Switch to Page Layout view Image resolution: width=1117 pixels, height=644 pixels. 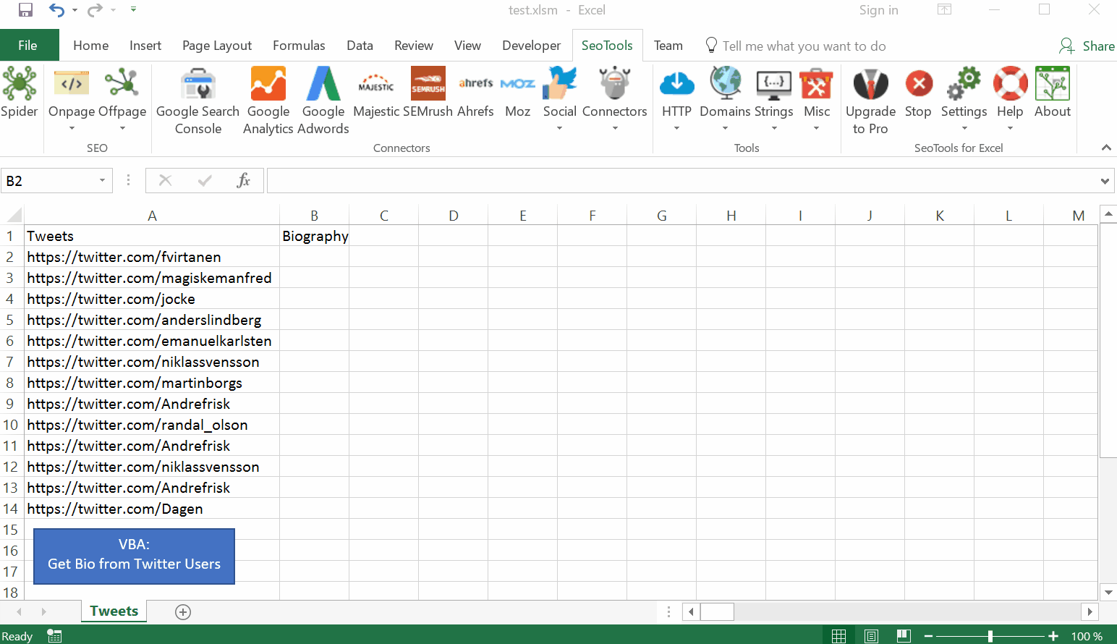pyautogui.click(x=872, y=635)
